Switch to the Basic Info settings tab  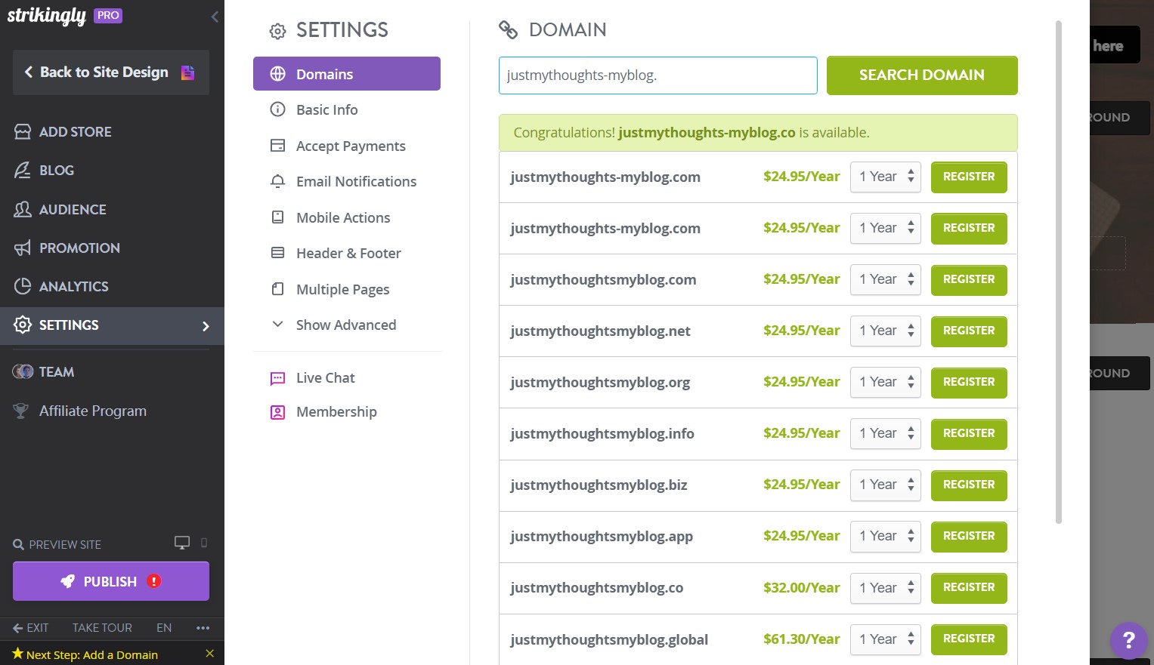(x=326, y=109)
